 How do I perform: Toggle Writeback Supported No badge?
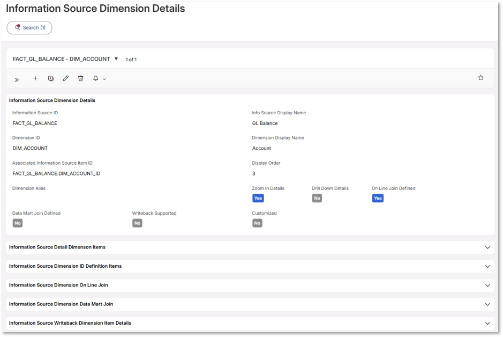(137, 223)
